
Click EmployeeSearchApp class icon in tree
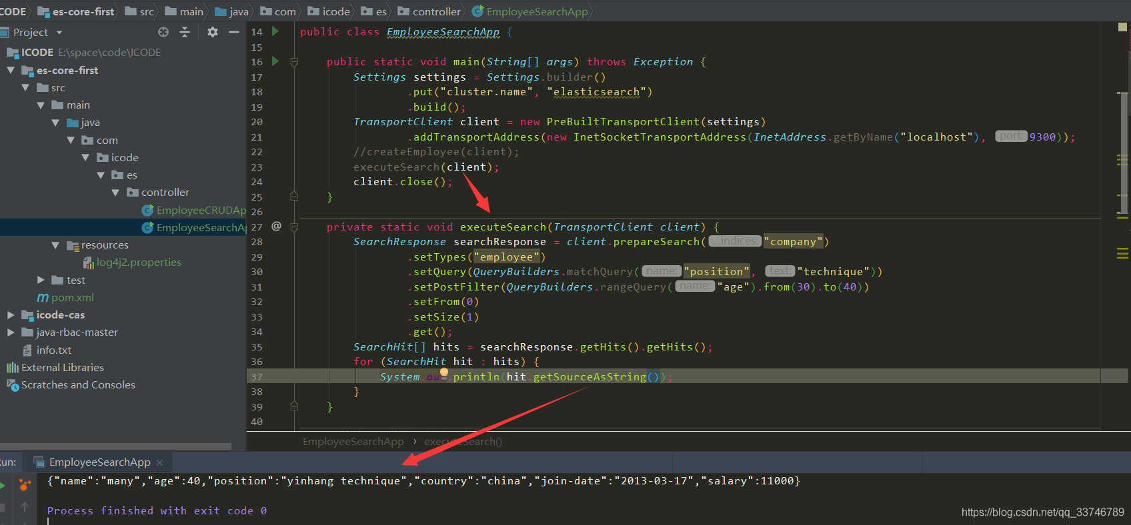pyautogui.click(x=148, y=228)
